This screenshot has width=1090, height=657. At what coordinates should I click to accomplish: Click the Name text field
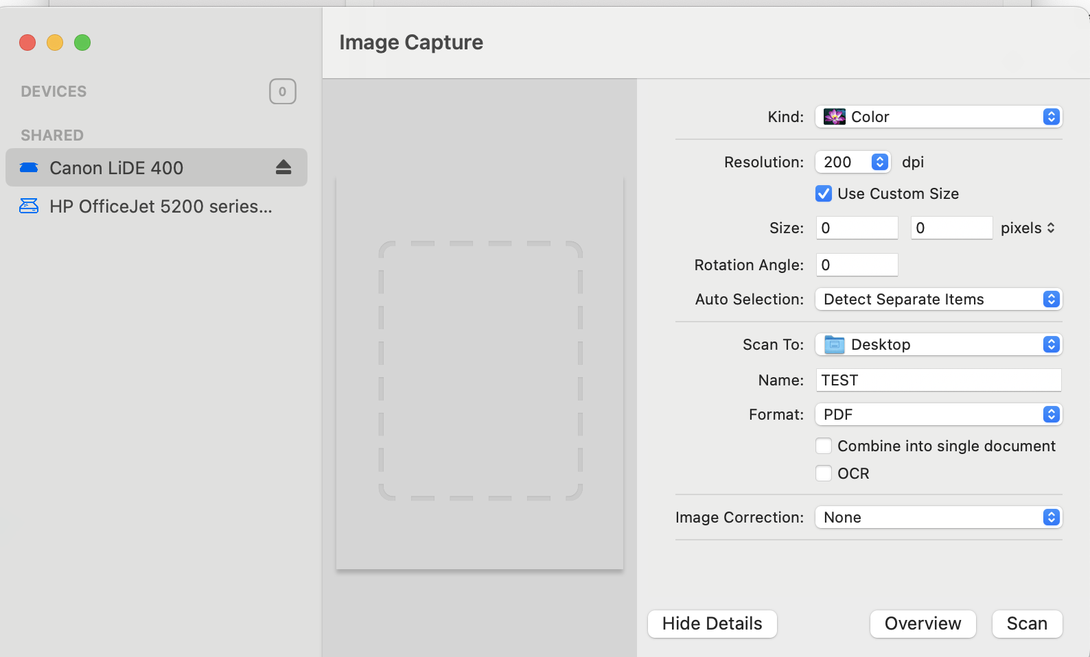coord(938,380)
